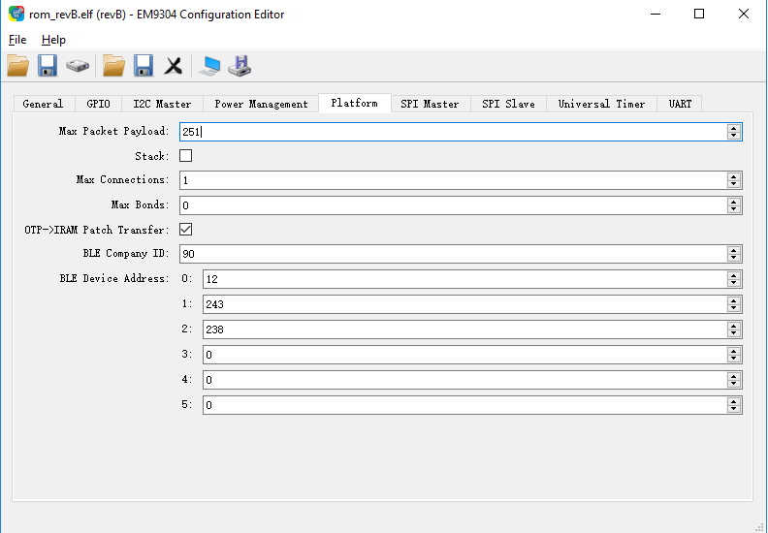
Task: Click the app icon in the title bar
Action: (x=16, y=14)
